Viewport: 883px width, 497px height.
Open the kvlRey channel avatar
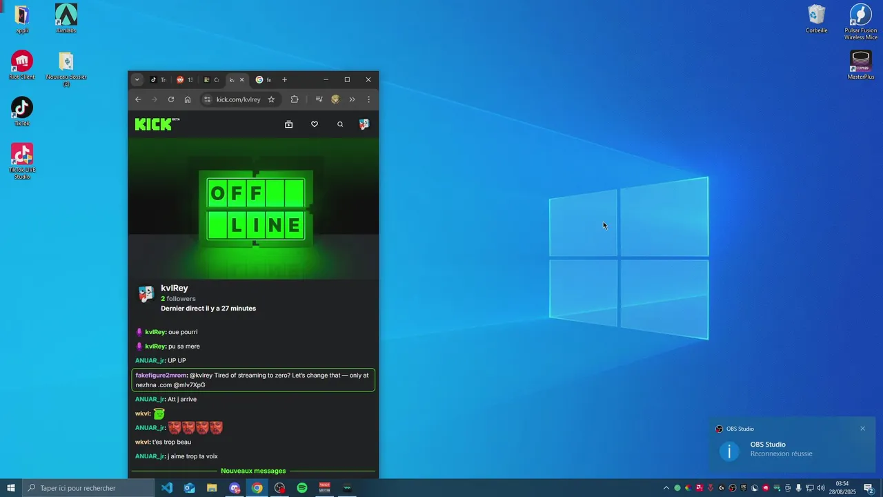tap(146, 295)
